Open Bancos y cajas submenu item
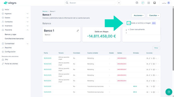The width and height of the screenshot is (174, 97). [10, 34]
